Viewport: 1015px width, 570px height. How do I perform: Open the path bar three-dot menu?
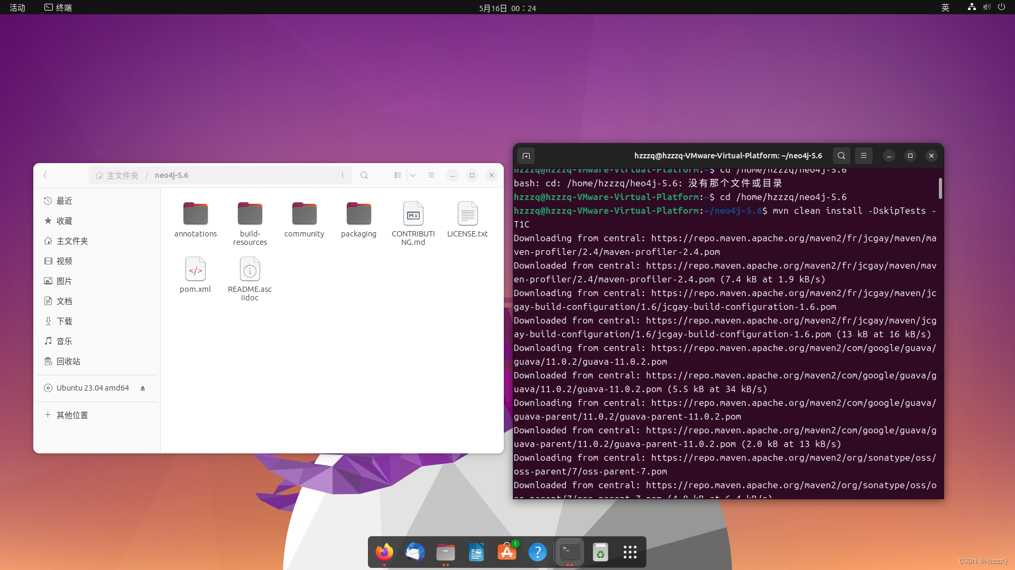[343, 175]
